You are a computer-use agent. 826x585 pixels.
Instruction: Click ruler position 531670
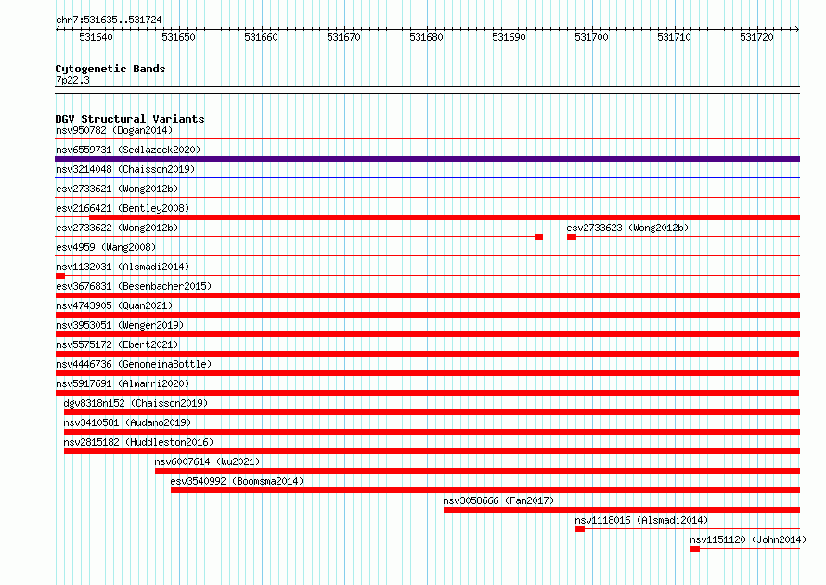pos(344,37)
